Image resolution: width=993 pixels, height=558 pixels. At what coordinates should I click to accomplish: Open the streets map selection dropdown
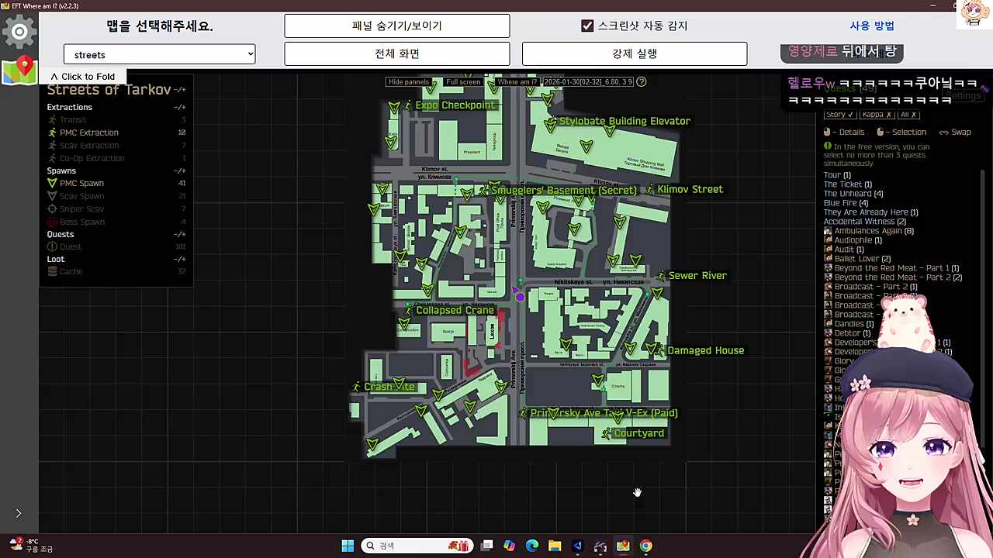(x=160, y=54)
